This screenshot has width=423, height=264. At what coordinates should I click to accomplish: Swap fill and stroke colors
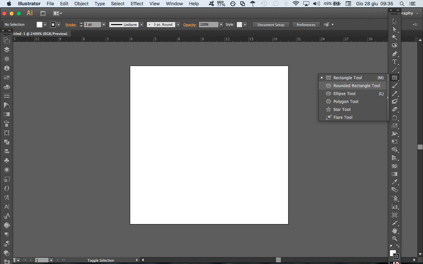click(398, 246)
